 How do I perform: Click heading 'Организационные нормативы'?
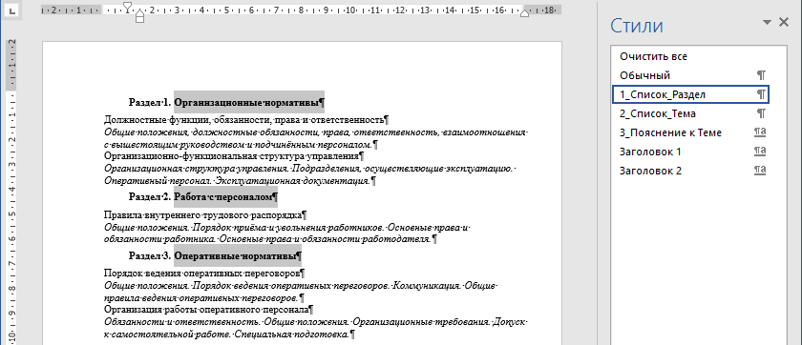click(x=247, y=102)
